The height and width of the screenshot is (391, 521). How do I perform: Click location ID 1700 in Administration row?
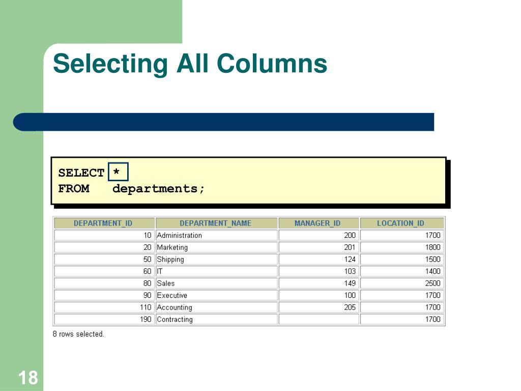(402, 235)
